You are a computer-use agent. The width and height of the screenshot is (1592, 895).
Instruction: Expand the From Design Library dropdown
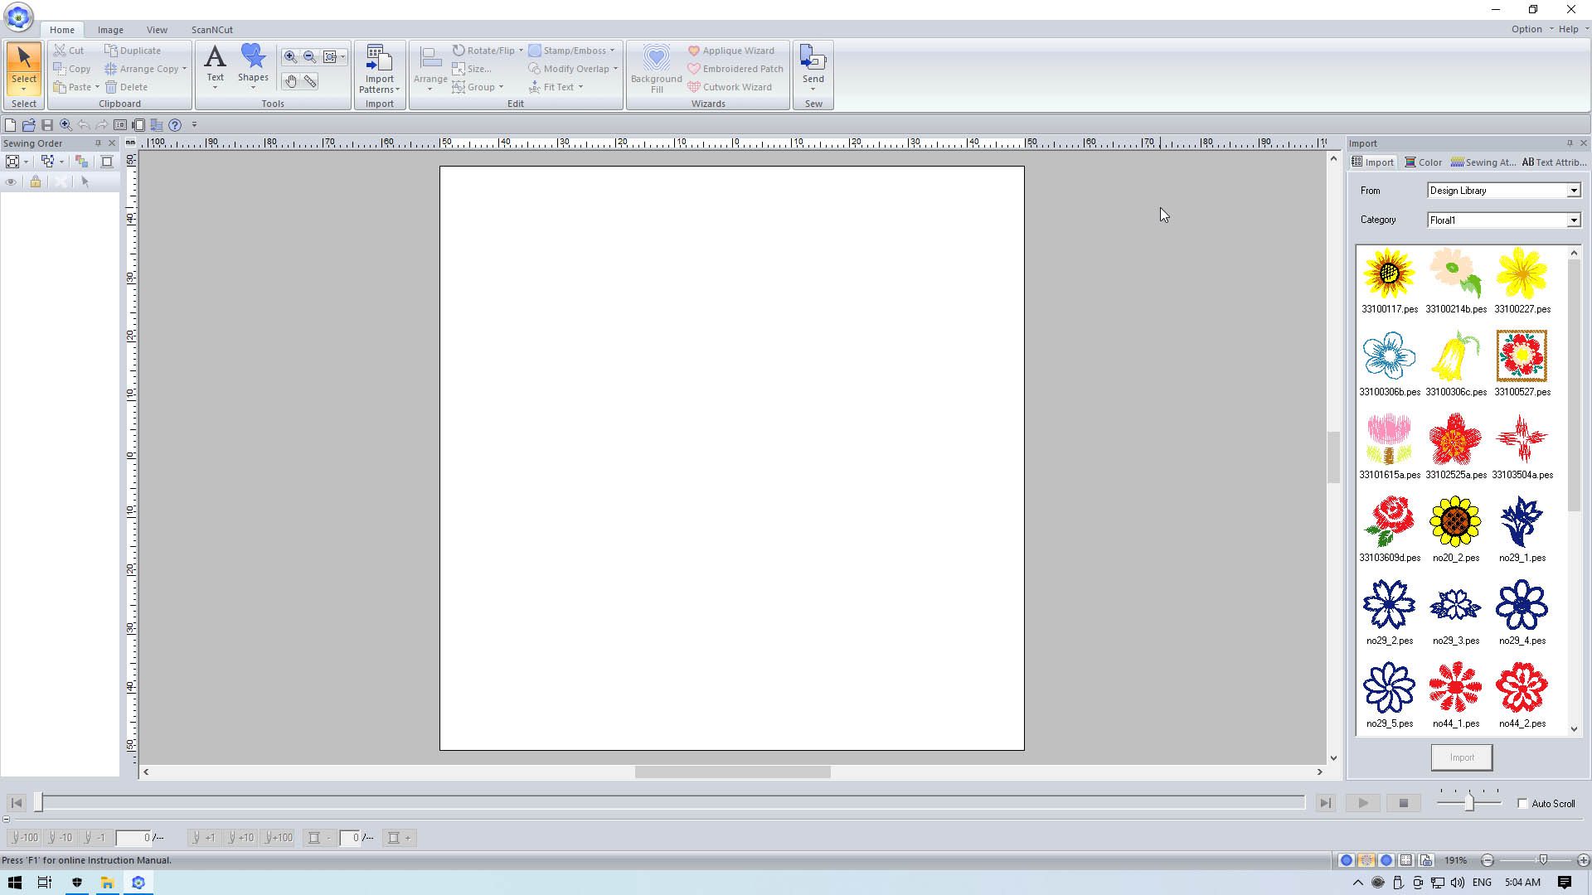pos(1573,191)
